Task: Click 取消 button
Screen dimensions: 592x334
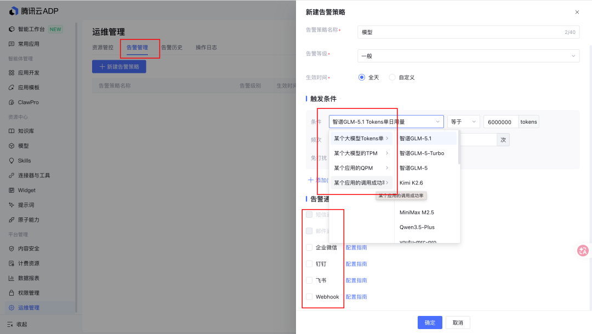Action: click(458, 323)
